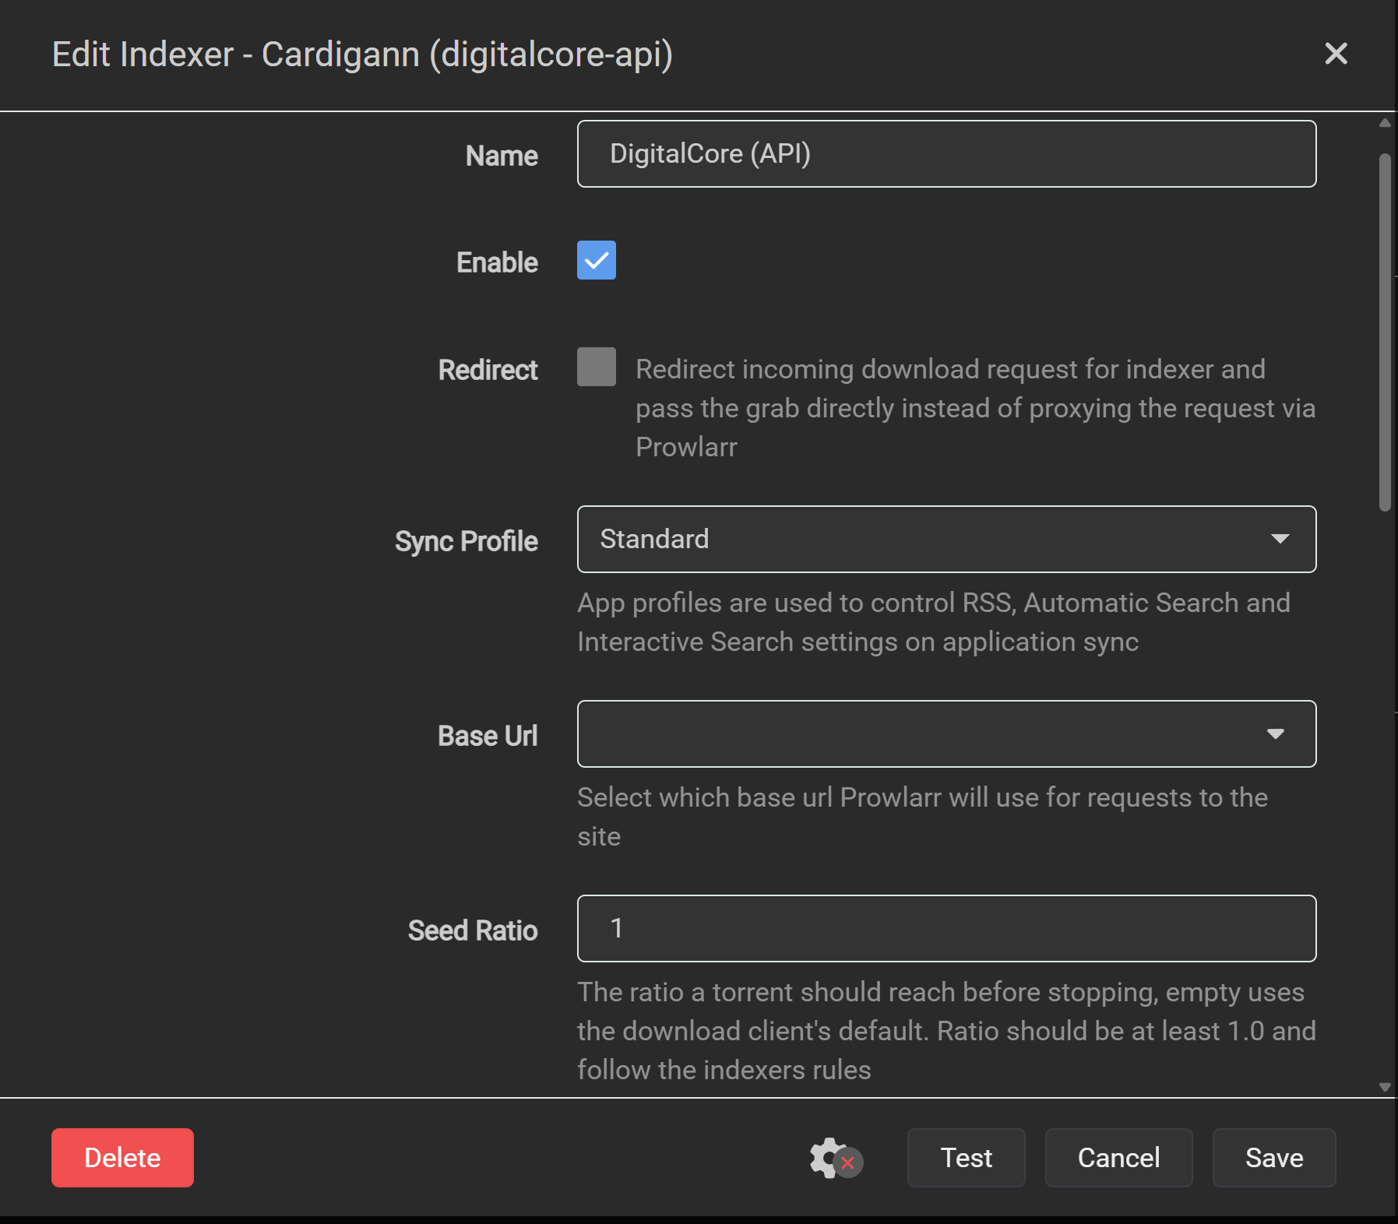Enable the Redirect checkbox
The image size is (1398, 1224).
596,367
